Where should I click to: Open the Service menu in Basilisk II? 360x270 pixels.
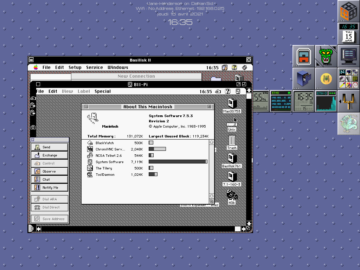click(x=94, y=67)
